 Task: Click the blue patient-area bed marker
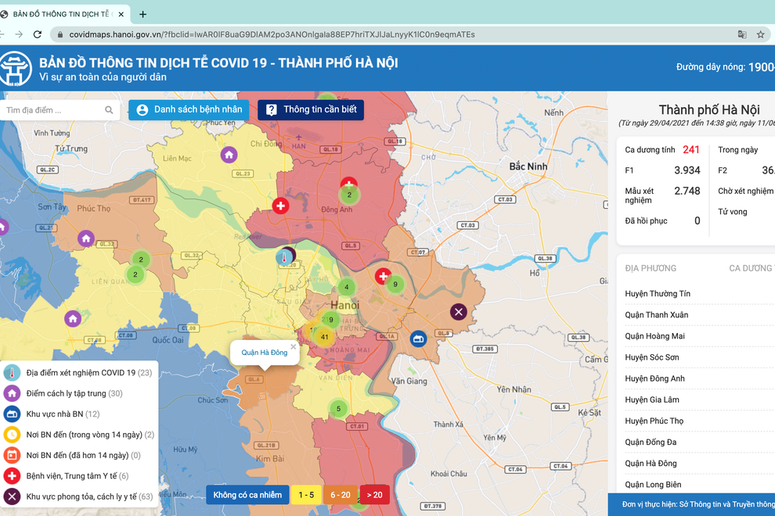click(419, 339)
